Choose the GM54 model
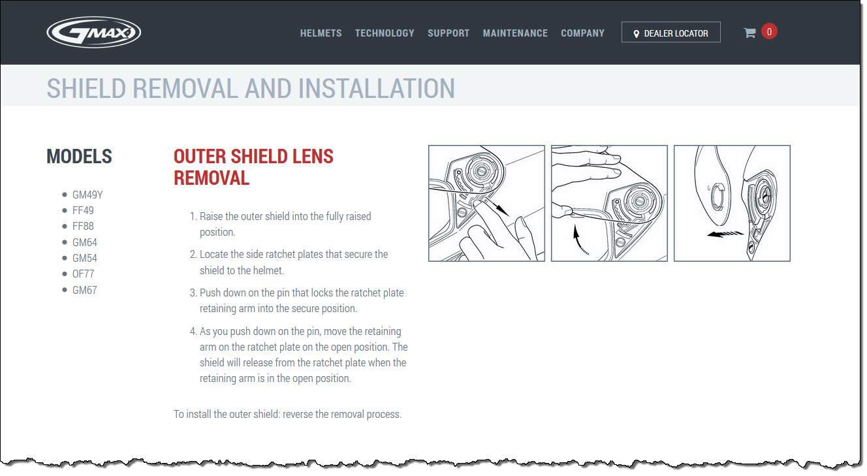The width and height of the screenshot is (867, 476). pos(85,258)
